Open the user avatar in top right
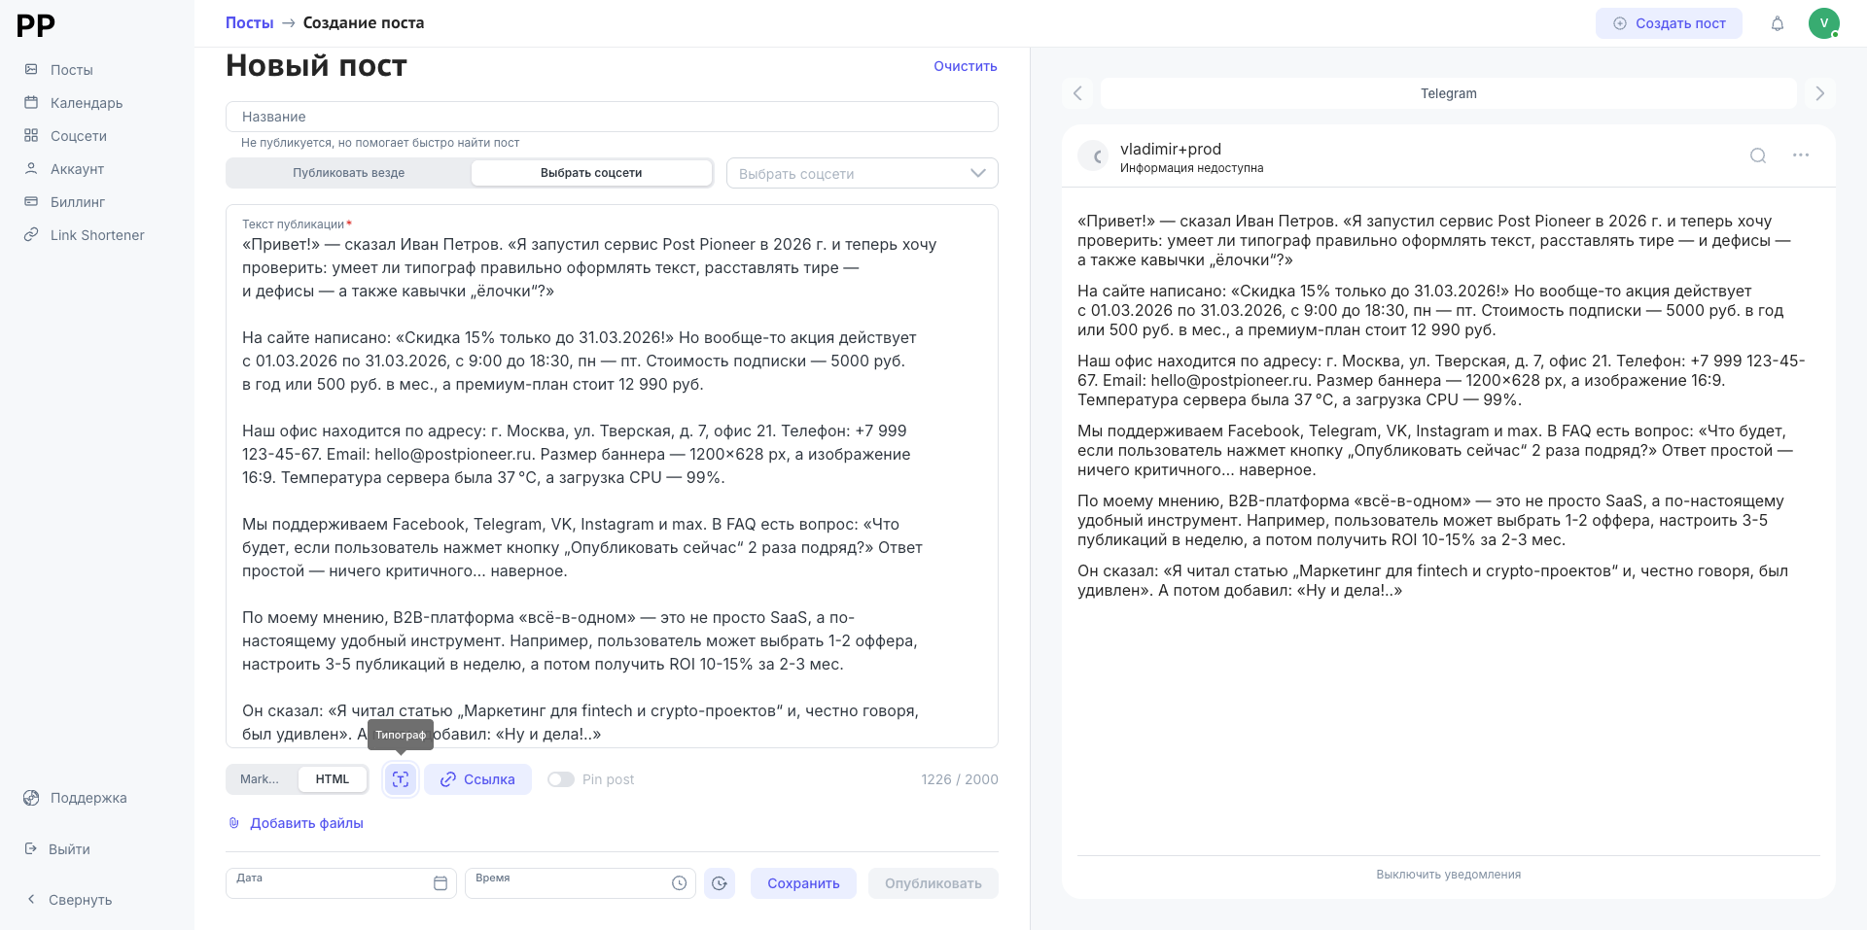Screen dimensions: 1867x930 click(1823, 23)
